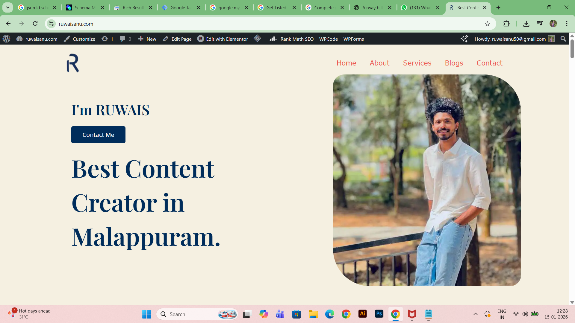Open the Chrome extensions puzzle icon
This screenshot has height=323, width=575.
tap(506, 24)
